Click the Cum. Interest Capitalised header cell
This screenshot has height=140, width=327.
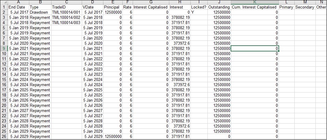click(255, 7)
